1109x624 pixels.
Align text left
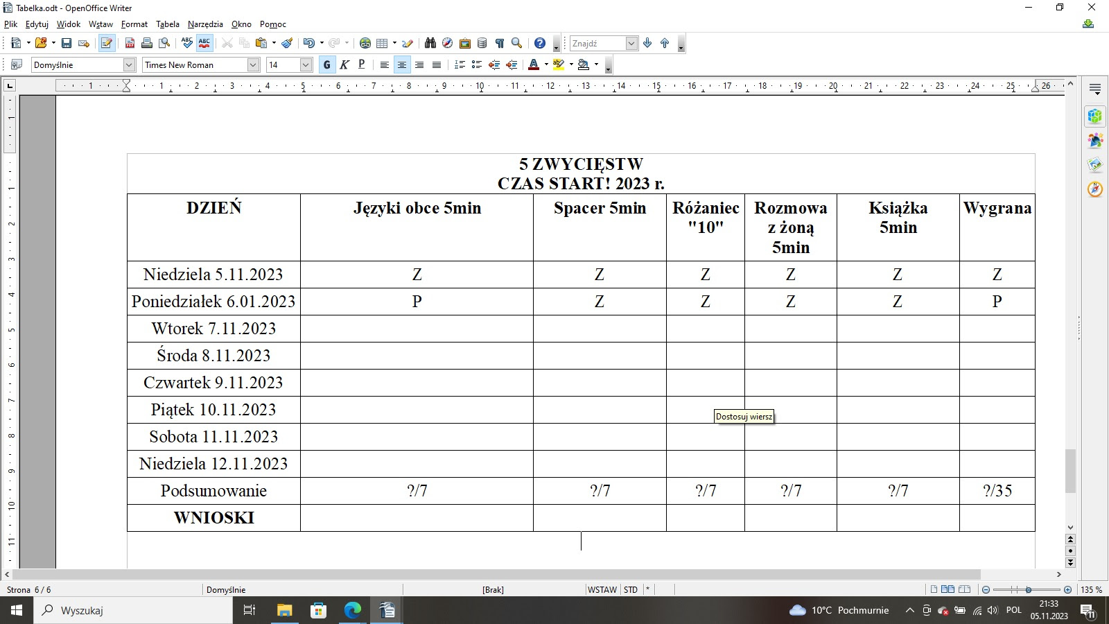[385, 64]
